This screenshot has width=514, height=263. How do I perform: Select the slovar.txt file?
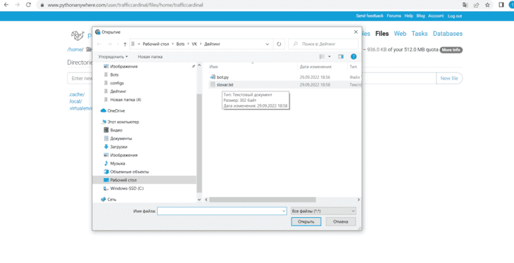coord(225,85)
